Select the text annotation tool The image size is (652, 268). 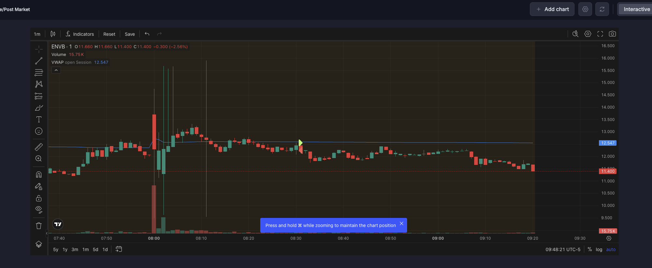39,119
